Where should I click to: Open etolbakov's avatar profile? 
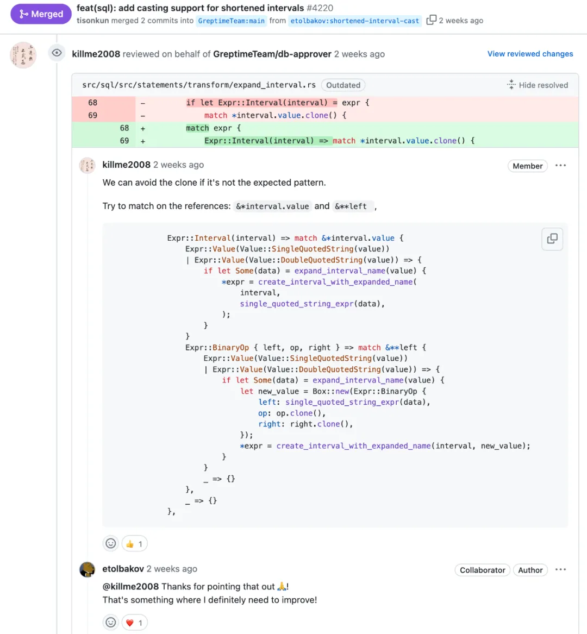87,569
